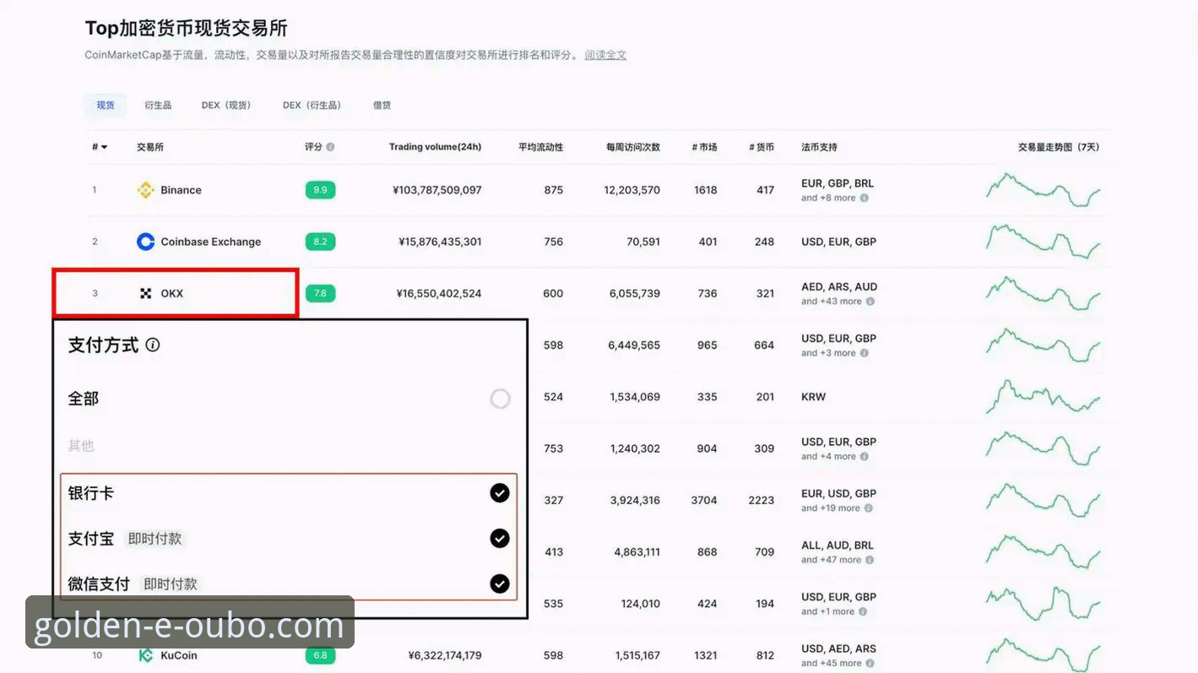Click the Coinbase Exchange logo icon
The height and width of the screenshot is (673, 1198).
pyautogui.click(x=145, y=242)
